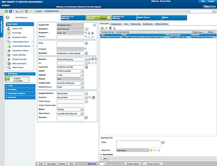Open the Status dropdown
Screen dimensions: 217x166
point(82,109)
